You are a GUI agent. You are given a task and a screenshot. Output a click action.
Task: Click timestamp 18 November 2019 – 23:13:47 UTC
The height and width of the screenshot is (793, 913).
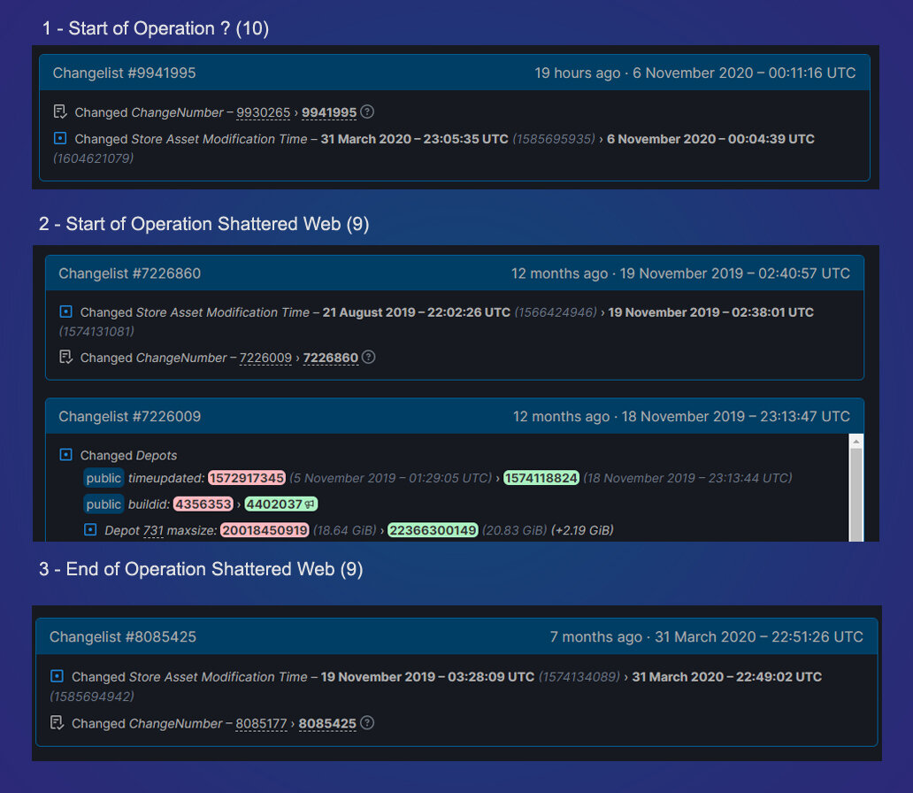pyautogui.click(x=736, y=417)
